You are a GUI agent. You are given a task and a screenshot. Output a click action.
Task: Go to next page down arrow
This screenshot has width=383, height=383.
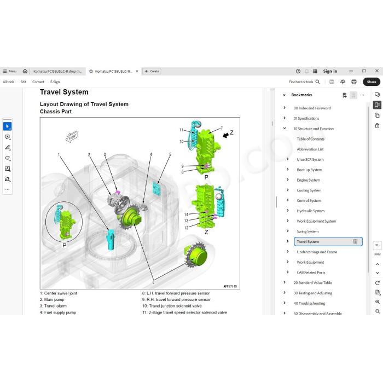(378, 273)
